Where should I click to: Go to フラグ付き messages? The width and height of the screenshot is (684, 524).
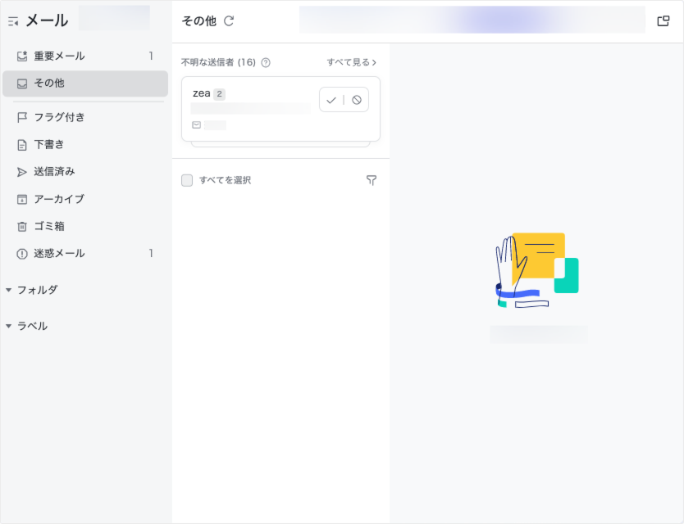click(59, 117)
